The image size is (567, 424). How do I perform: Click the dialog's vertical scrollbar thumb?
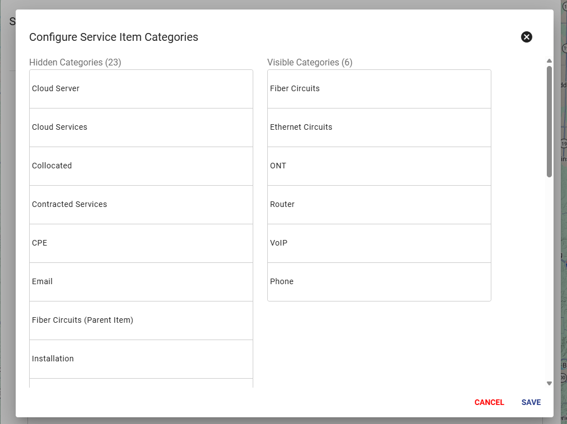tap(549, 121)
